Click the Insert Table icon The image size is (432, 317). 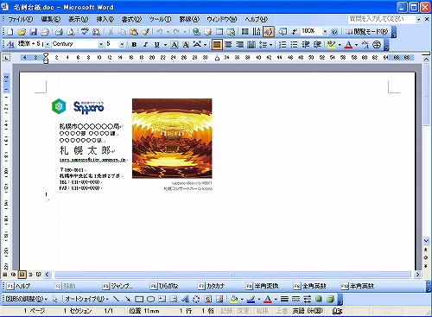[219, 32]
